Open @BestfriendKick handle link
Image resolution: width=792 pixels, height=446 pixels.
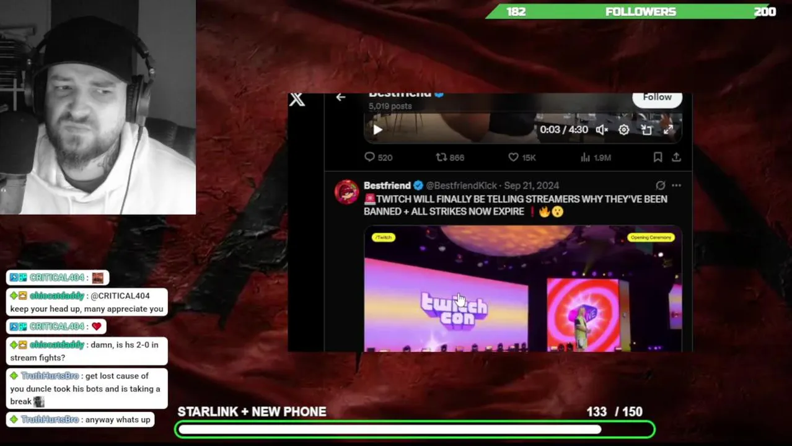pyautogui.click(x=462, y=185)
